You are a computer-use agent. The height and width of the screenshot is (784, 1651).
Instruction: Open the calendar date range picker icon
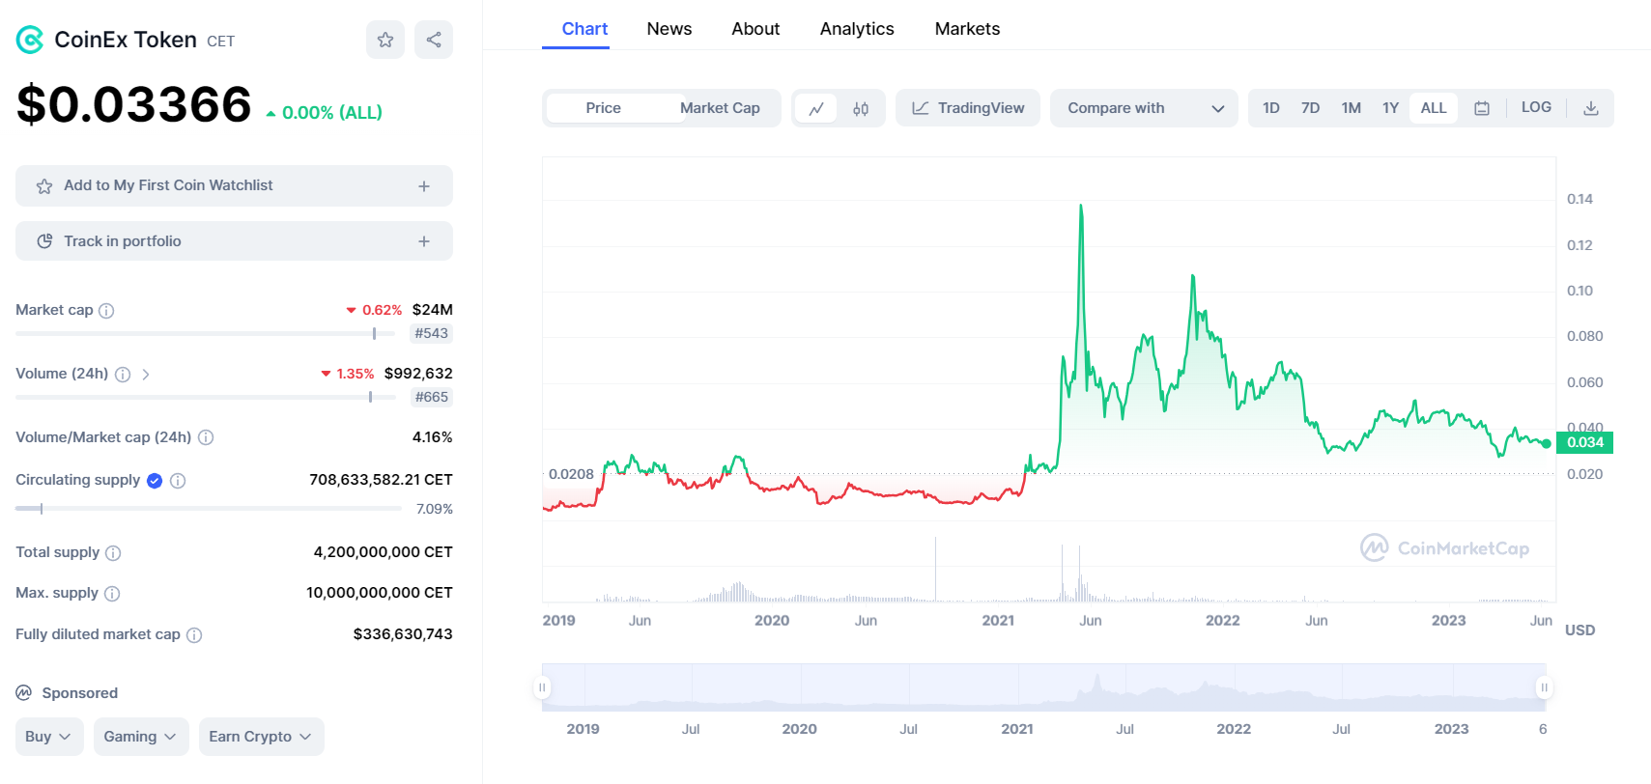point(1482,108)
